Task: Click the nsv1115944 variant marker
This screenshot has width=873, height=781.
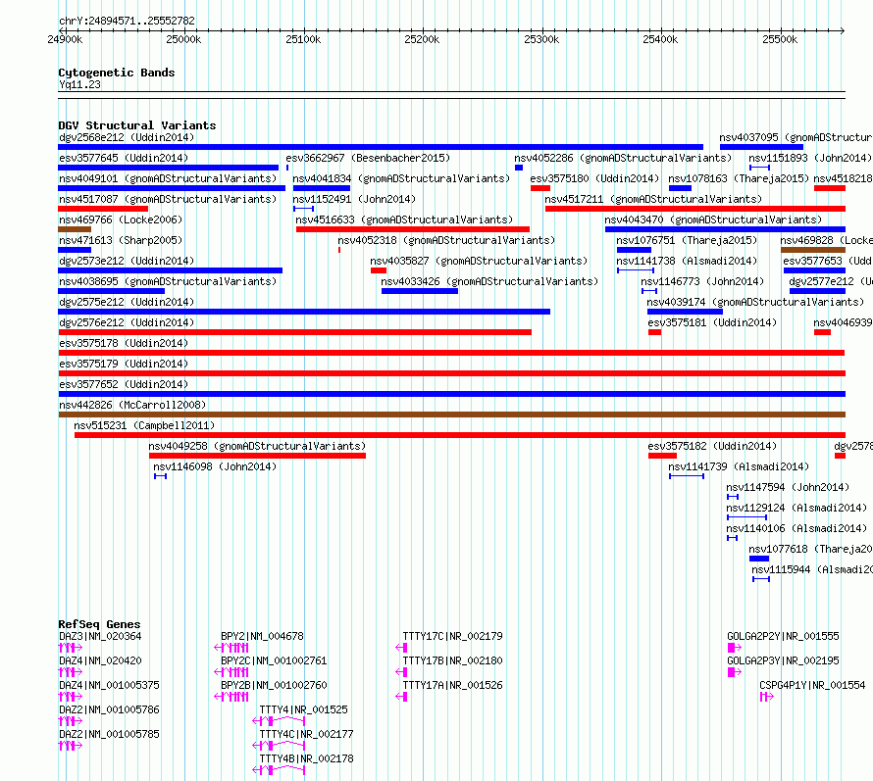Action: (761, 579)
